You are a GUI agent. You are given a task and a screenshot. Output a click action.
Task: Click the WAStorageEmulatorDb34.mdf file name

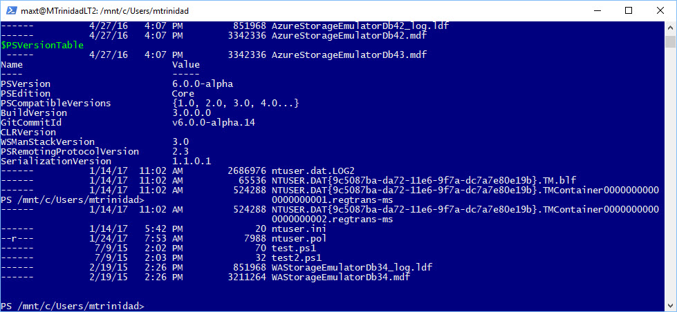341,277
